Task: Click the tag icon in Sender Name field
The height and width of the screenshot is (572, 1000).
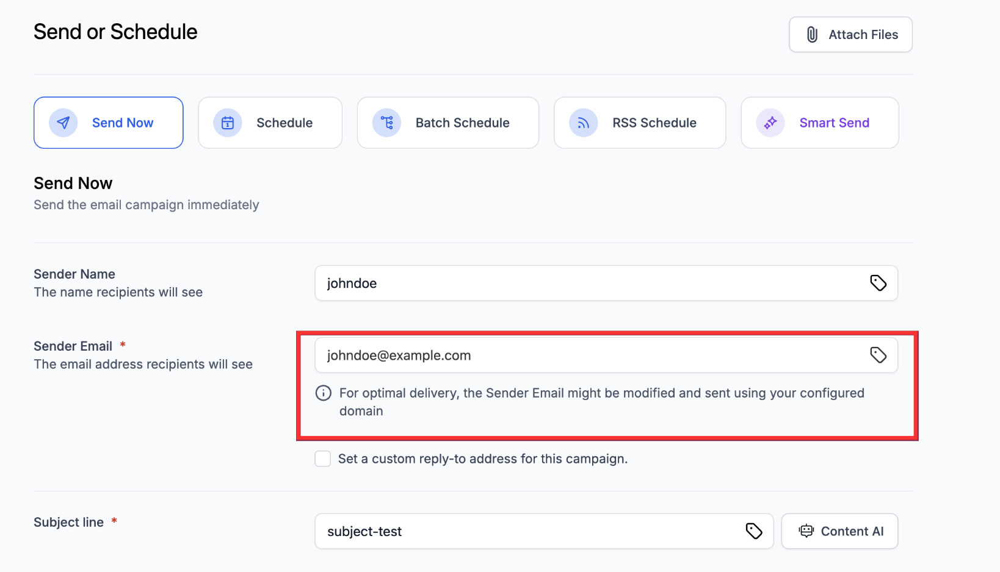Action: click(x=878, y=283)
